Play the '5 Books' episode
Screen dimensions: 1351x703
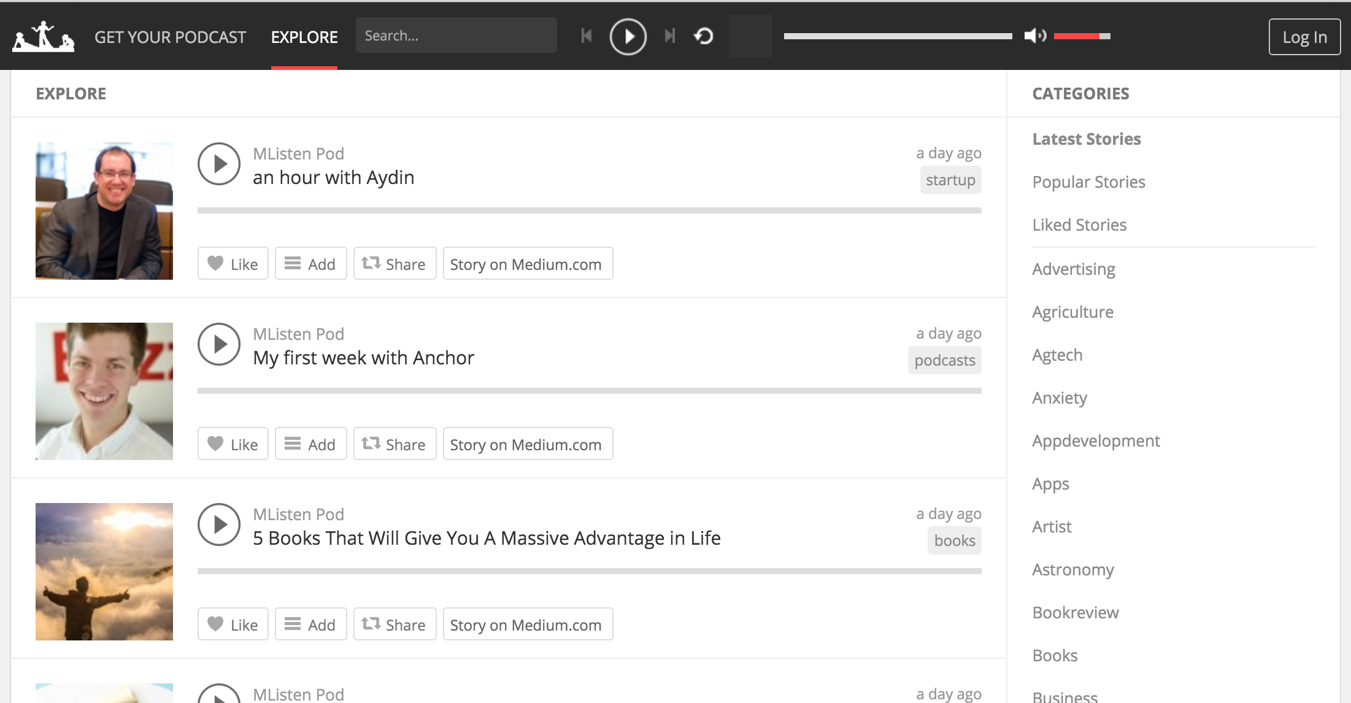pyautogui.click(x=218, y=524)
